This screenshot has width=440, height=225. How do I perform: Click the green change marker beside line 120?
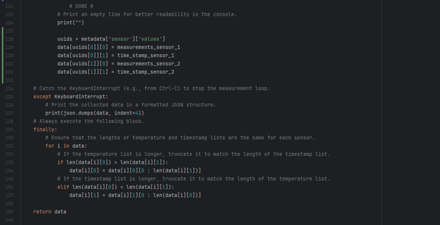(x=2, y=56)
